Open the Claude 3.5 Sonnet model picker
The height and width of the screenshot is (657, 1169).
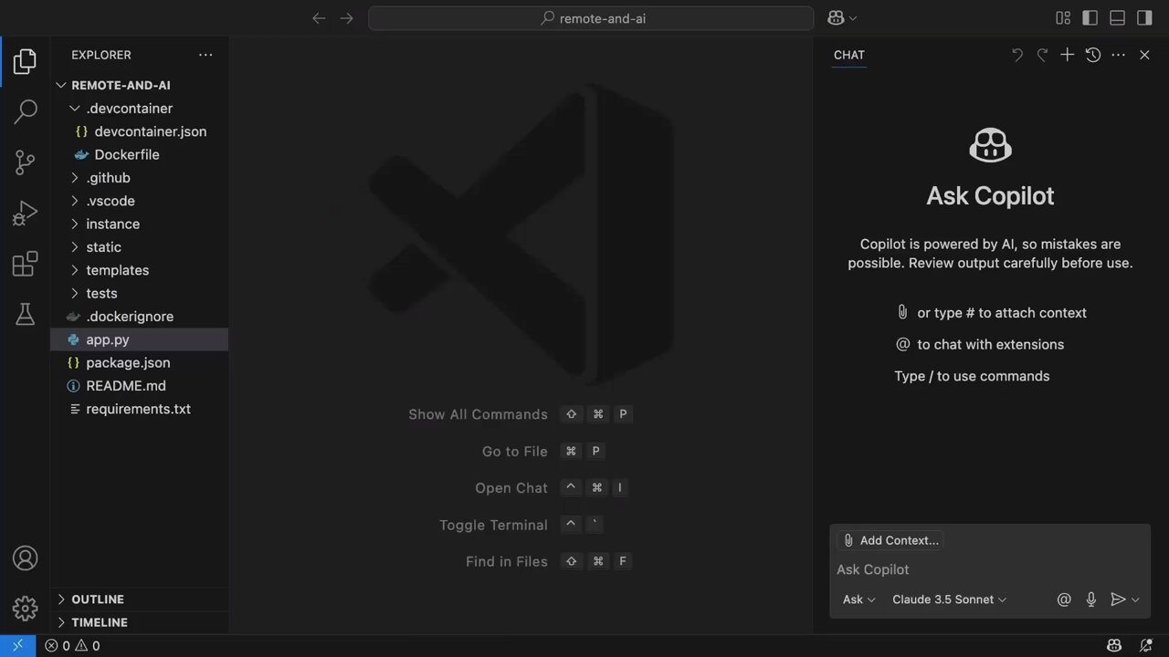point(949,600)
